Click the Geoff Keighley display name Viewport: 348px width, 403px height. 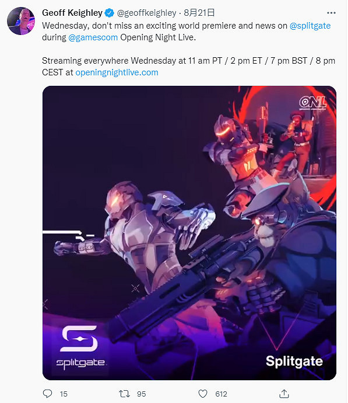(72, 13)
